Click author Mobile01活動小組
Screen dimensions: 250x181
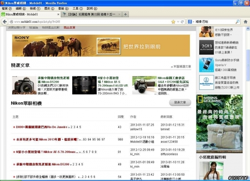(x=142, y=142)
